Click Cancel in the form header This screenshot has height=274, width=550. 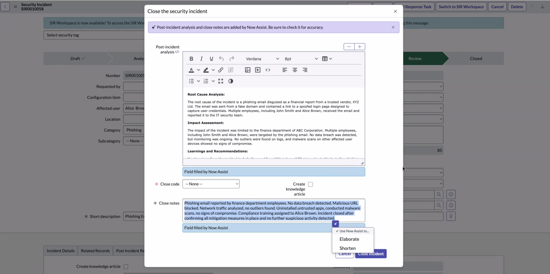coord(497,7)
